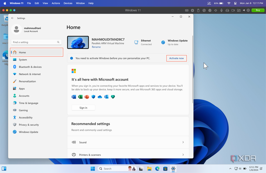Open the Ethernet Connected status tile

tap(143, 42)
